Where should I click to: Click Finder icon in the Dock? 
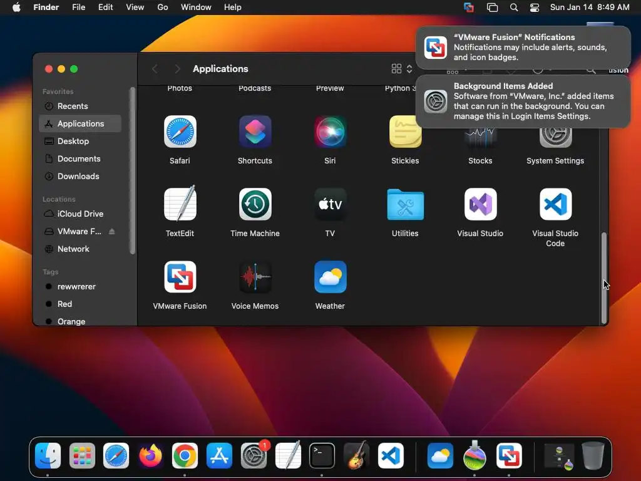coord(48,455)
